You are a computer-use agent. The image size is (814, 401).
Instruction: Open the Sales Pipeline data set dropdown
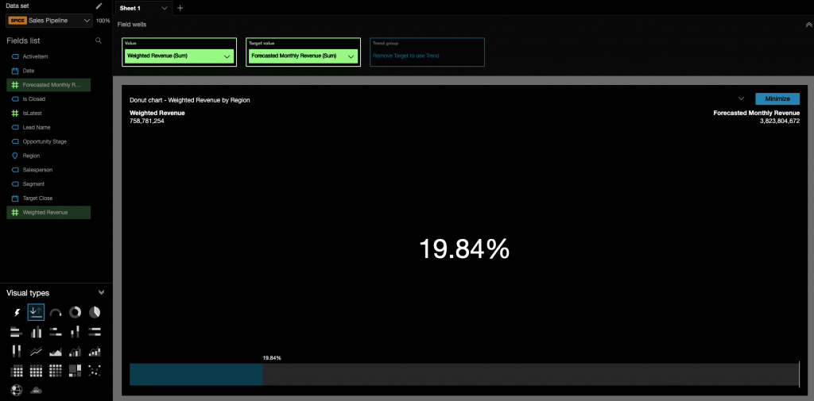pos(86,21)
